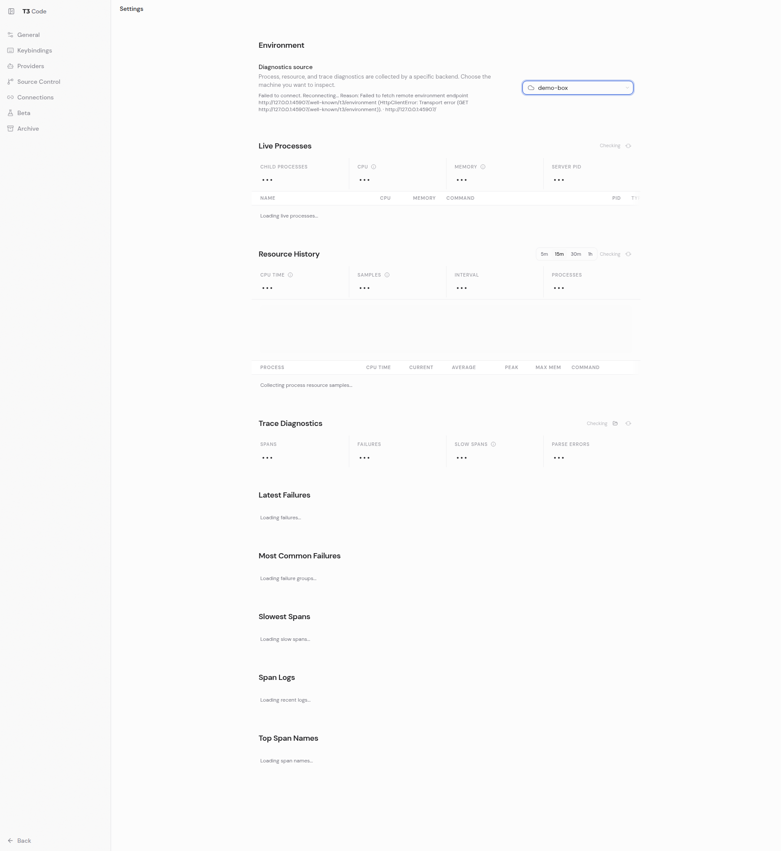The width and height of the screenshot is (781, 851).
Task: Click NAME column header in live processes
Action: (268, 198)
